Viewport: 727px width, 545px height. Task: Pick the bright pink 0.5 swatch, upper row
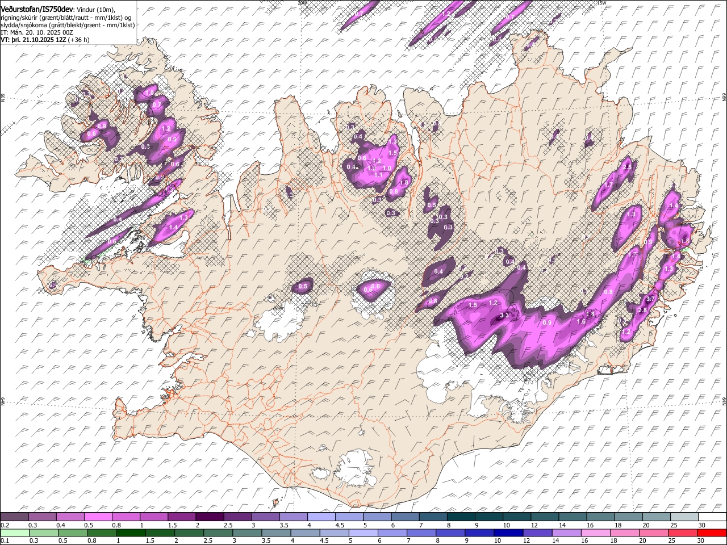pos(98,517)
